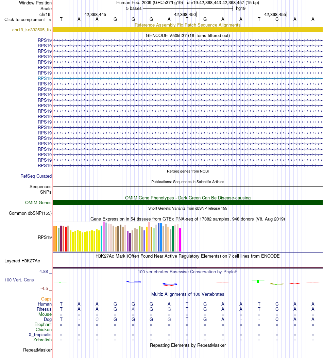Click the 'Human' species row label
323x358 pixels.
pyautogui.click(x=45, y=304)
